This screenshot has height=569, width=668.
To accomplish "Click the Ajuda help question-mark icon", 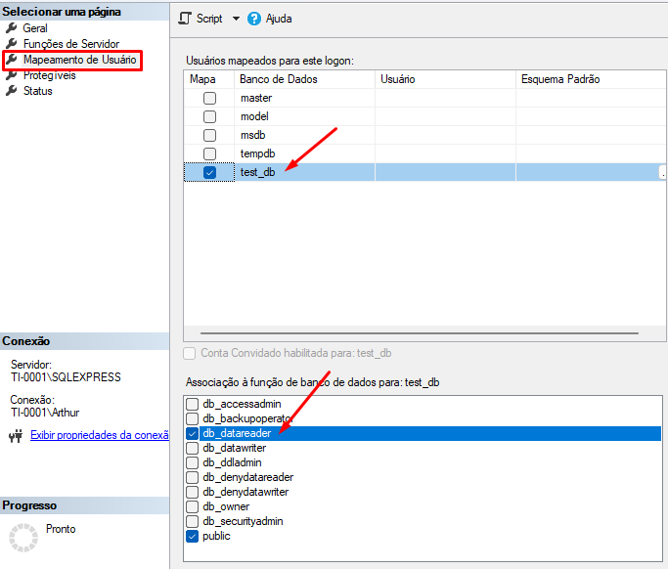I will click(x=254, y=19).
